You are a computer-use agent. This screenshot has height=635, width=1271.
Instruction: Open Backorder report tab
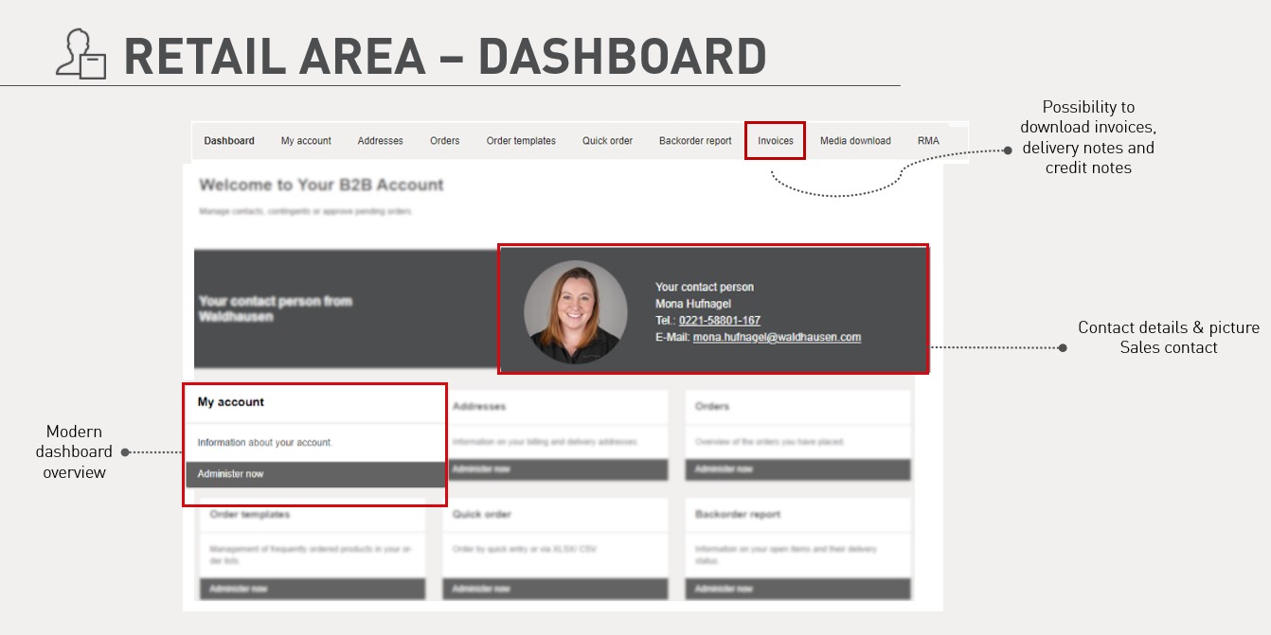695,141
